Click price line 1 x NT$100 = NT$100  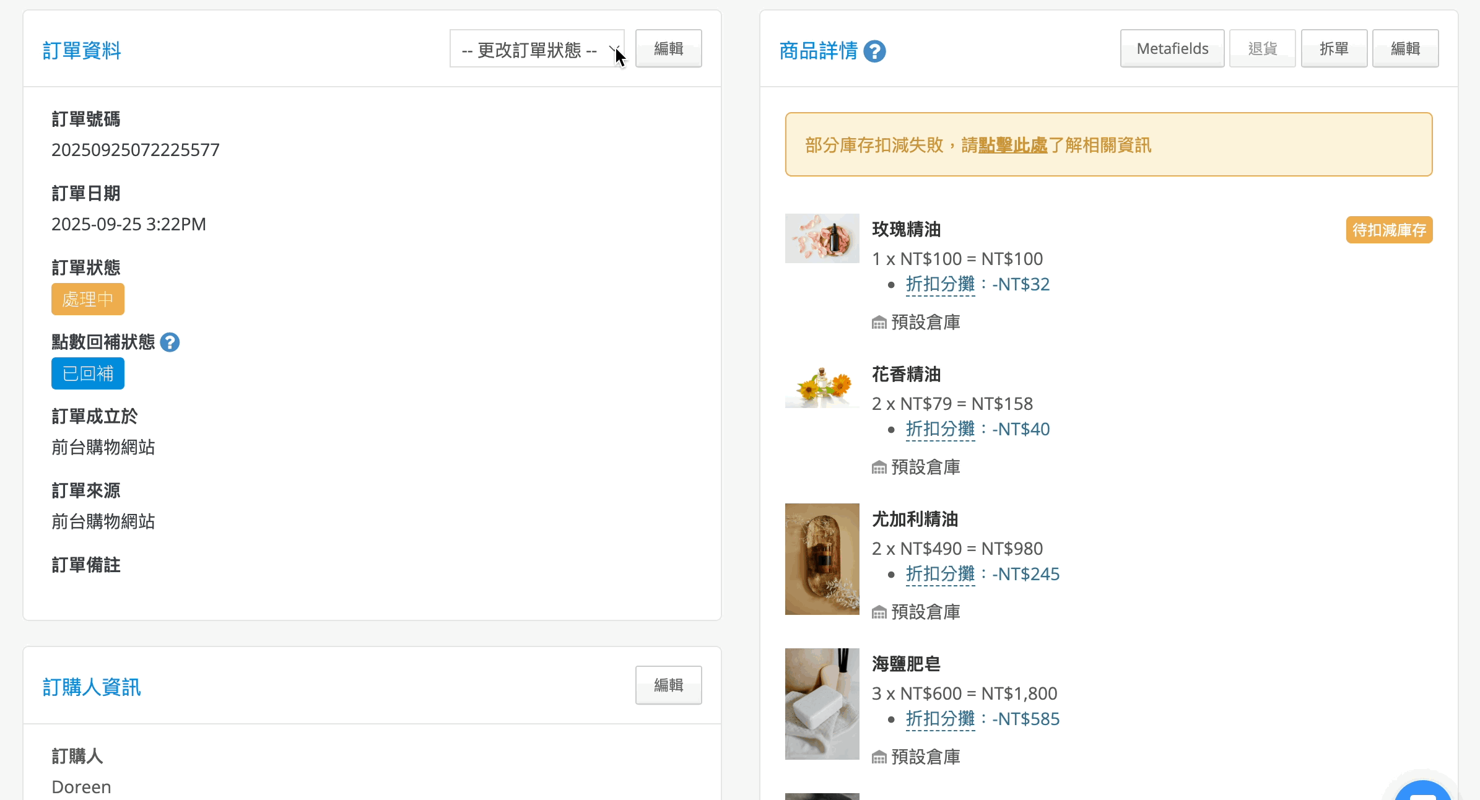pos(957,259)
